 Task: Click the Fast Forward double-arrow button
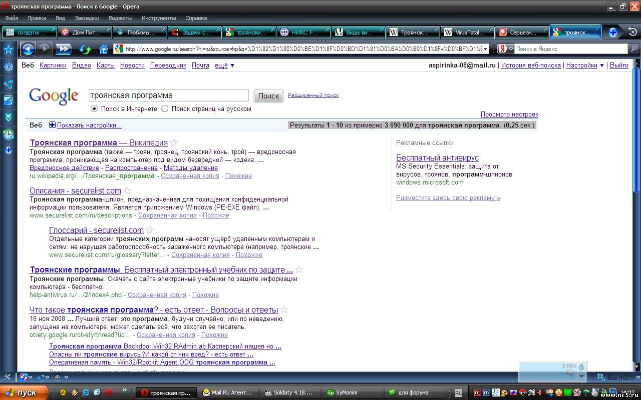[64, 49]
